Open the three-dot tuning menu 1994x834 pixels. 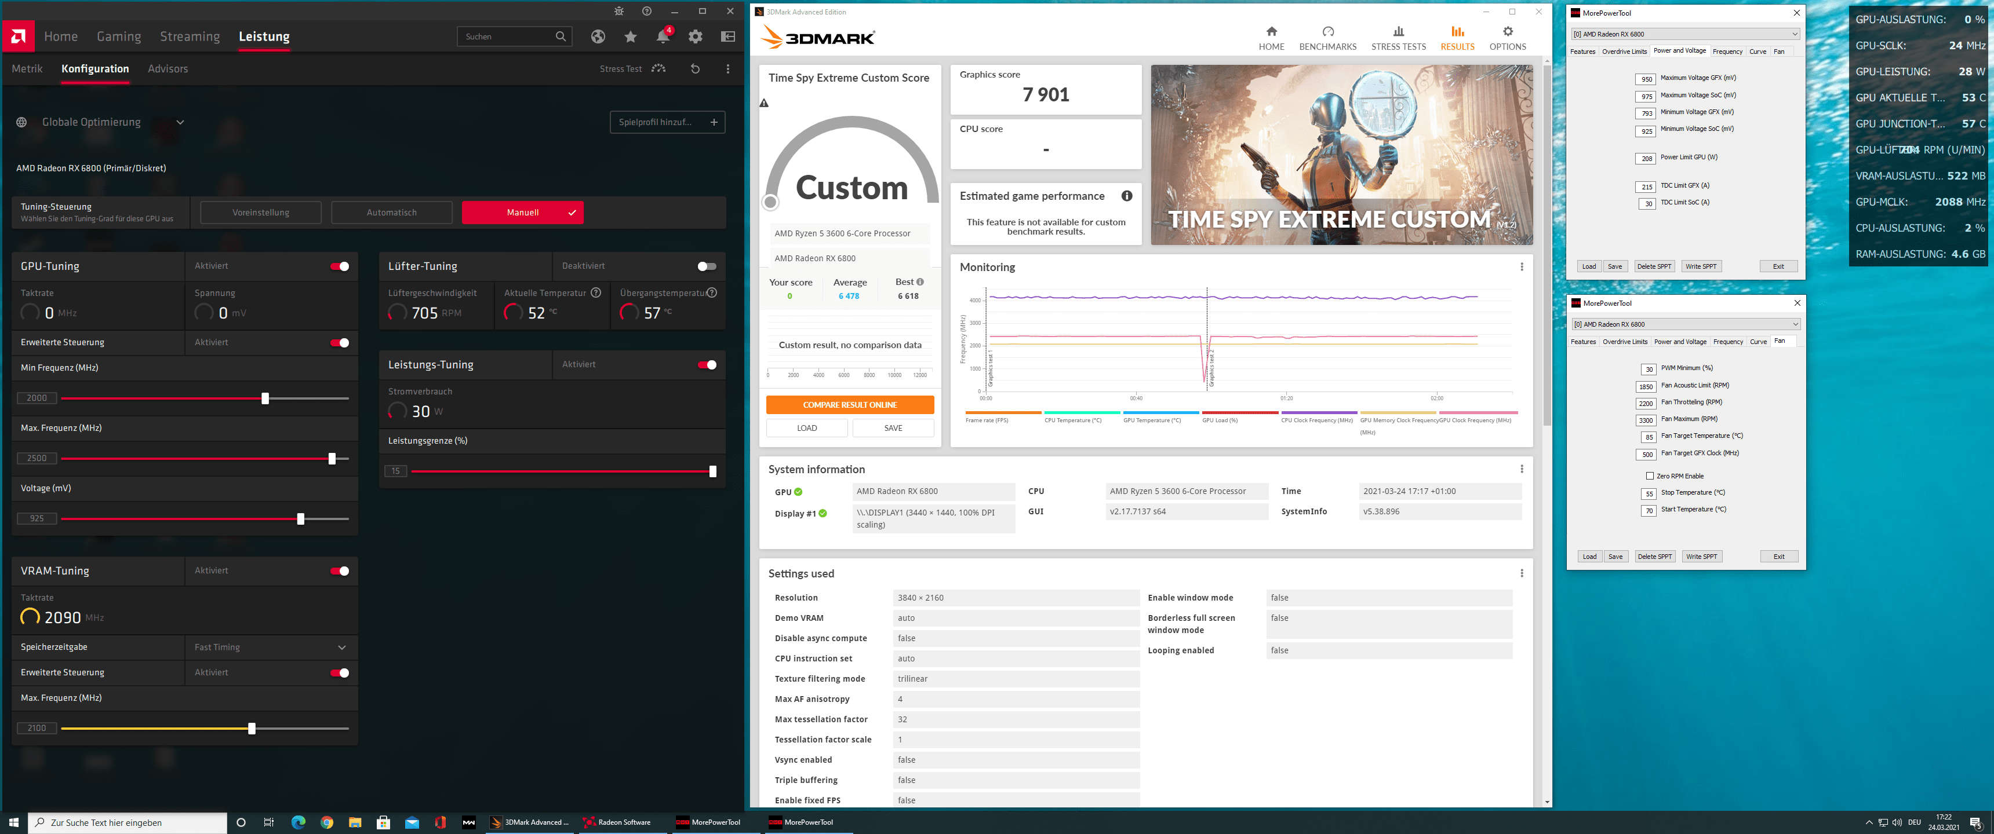tap(727, 69)
